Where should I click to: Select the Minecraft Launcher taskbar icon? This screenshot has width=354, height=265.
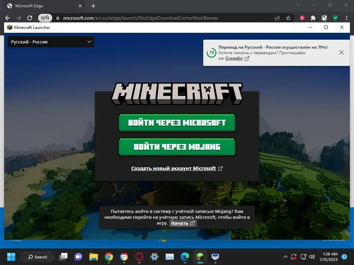(x=200, y=257)
